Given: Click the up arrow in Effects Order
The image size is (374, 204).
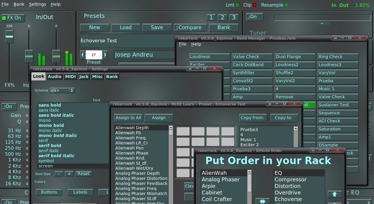Looking at the screenshot, I should [x=334, y=194].
